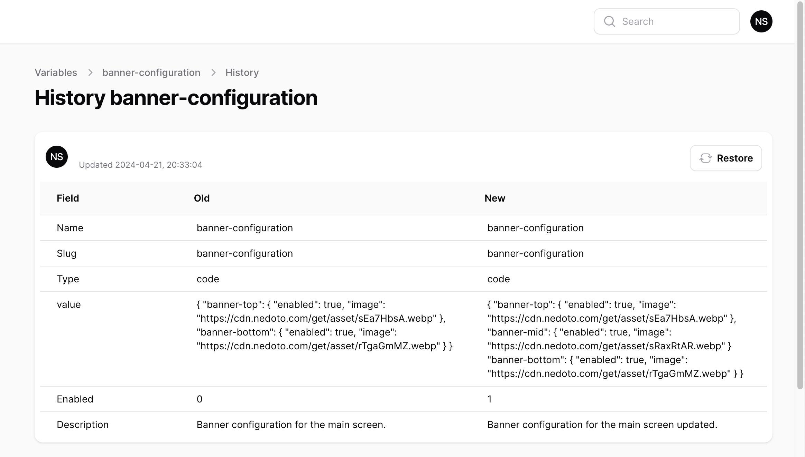Click chevron between Variables and banner-configuration
This screenshot has width=805, height=457.
click(x=90, y=72)
